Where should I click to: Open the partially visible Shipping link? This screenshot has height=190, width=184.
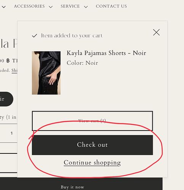14,70
